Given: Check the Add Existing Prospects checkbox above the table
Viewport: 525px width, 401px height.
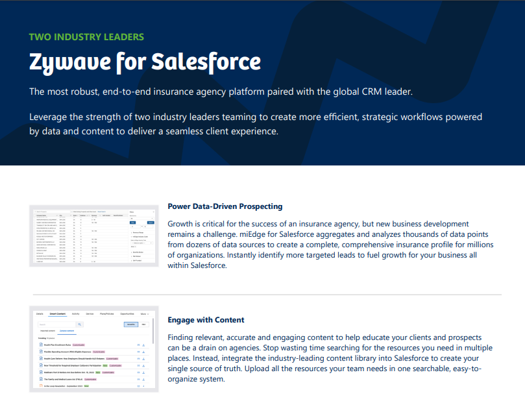Looking at the screenshot, I should click(x=73, y=212).
